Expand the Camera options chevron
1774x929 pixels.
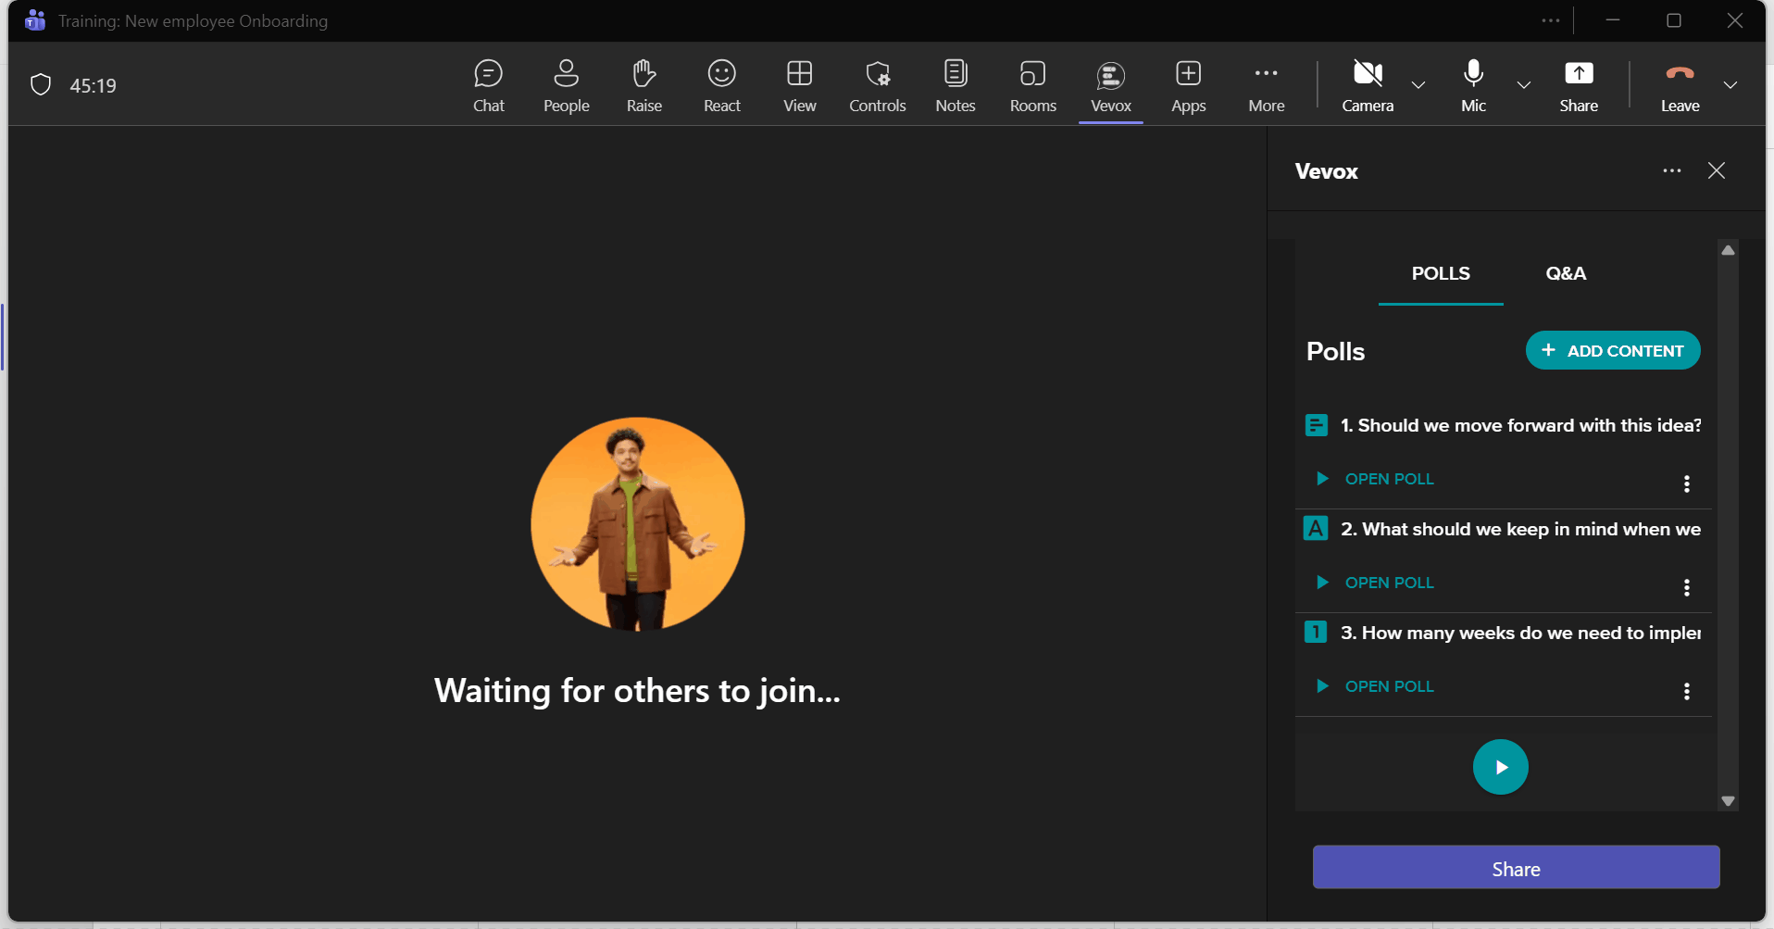[1418, 85]
